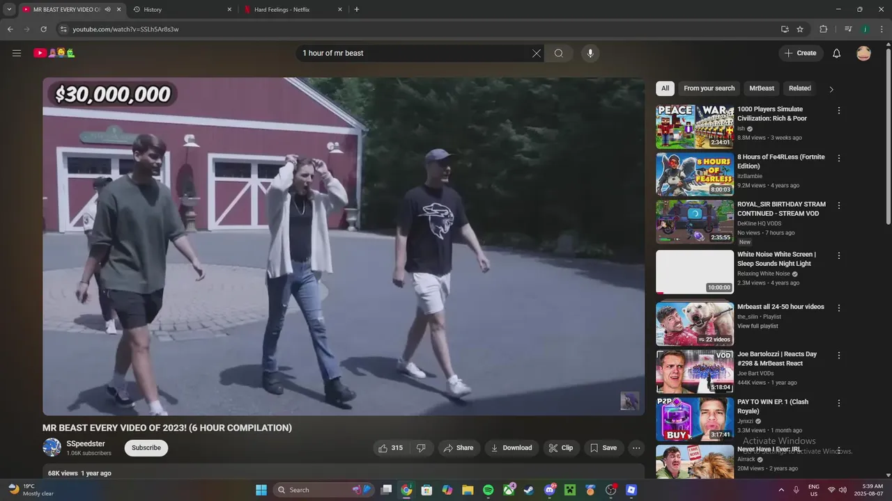The width and height of the screenshot is (892, 501).
Task: Open YouTube notifications bell
Action: pyautogui.click(x=837, y=53)
